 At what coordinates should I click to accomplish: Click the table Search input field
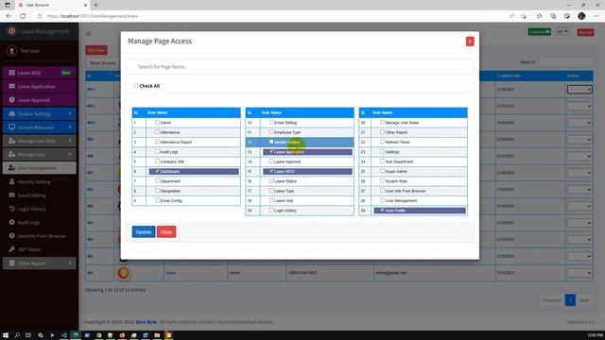click(564, 62)
